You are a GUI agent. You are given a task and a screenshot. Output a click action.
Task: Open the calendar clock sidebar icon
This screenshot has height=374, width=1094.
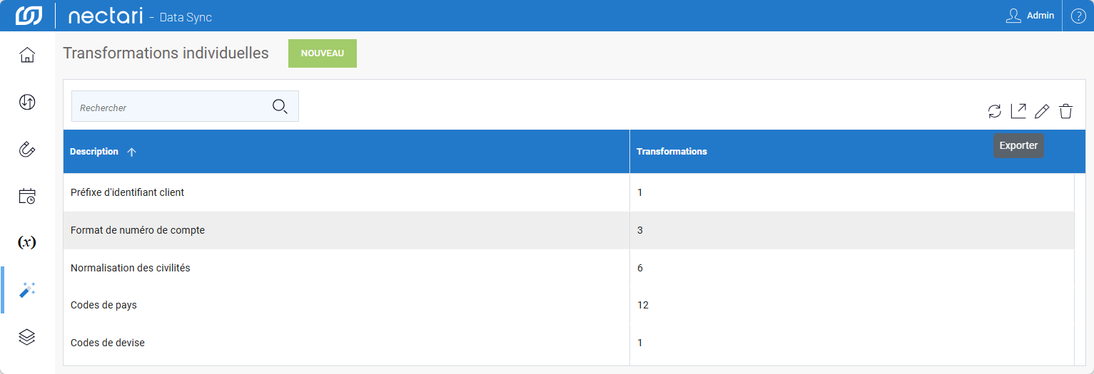(x=27, y=196)
